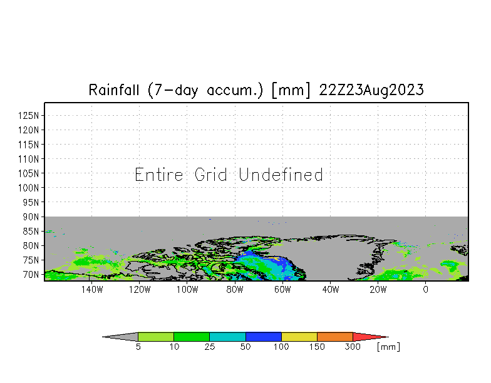Click the legend value 150
This screenshot has width=491, height=383.
point(317,347)
